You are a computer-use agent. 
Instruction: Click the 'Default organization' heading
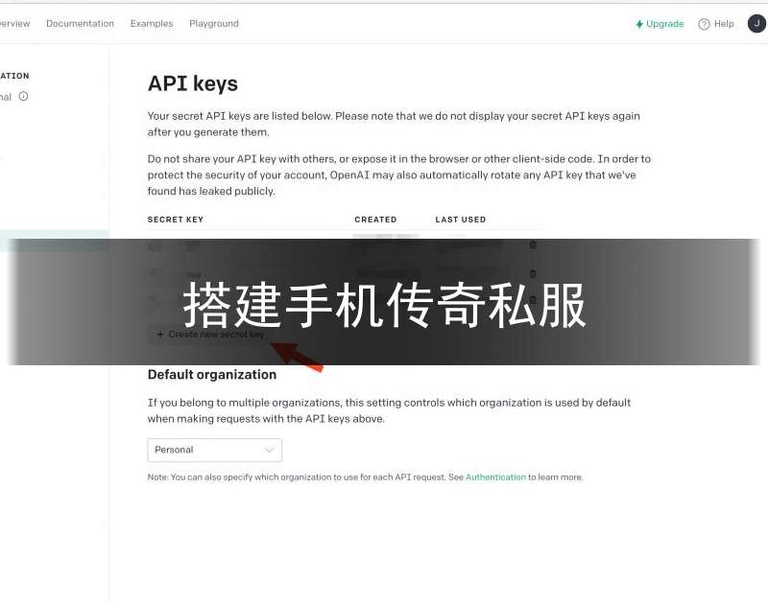[x=212, y=375]
